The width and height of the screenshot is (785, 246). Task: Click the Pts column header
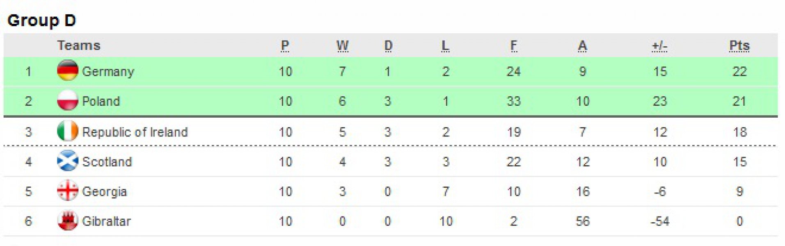tap(739, 46)
